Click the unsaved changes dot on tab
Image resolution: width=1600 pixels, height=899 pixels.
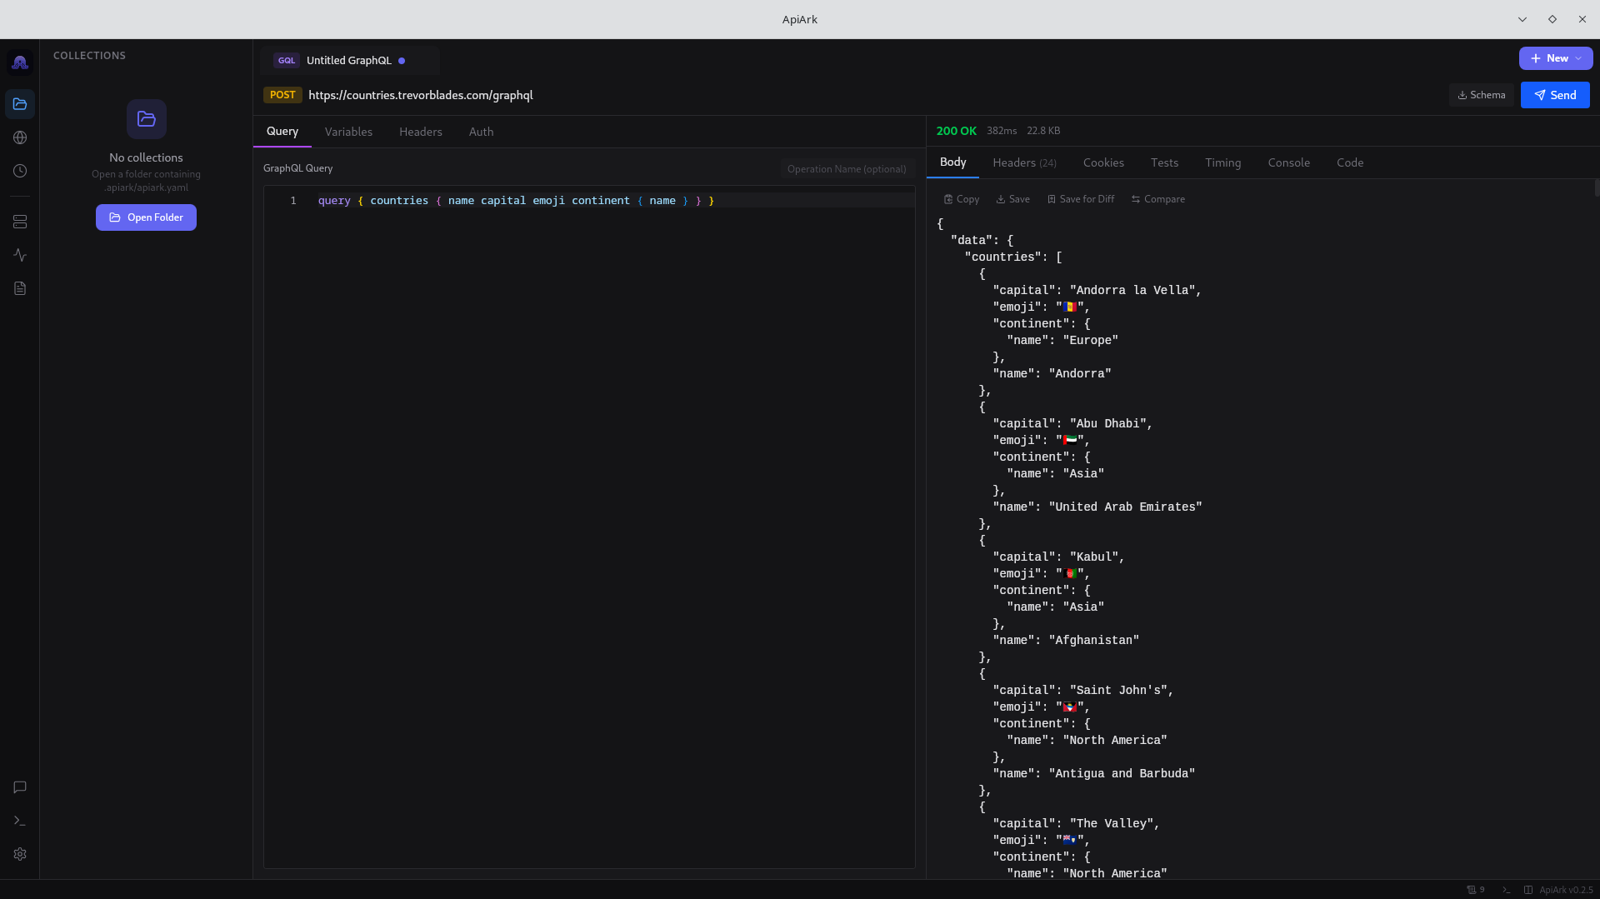[402, 61]
